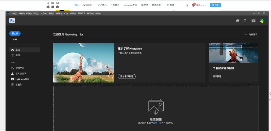
Task: Click the home icon beside 主页
Action: (13, 50)
